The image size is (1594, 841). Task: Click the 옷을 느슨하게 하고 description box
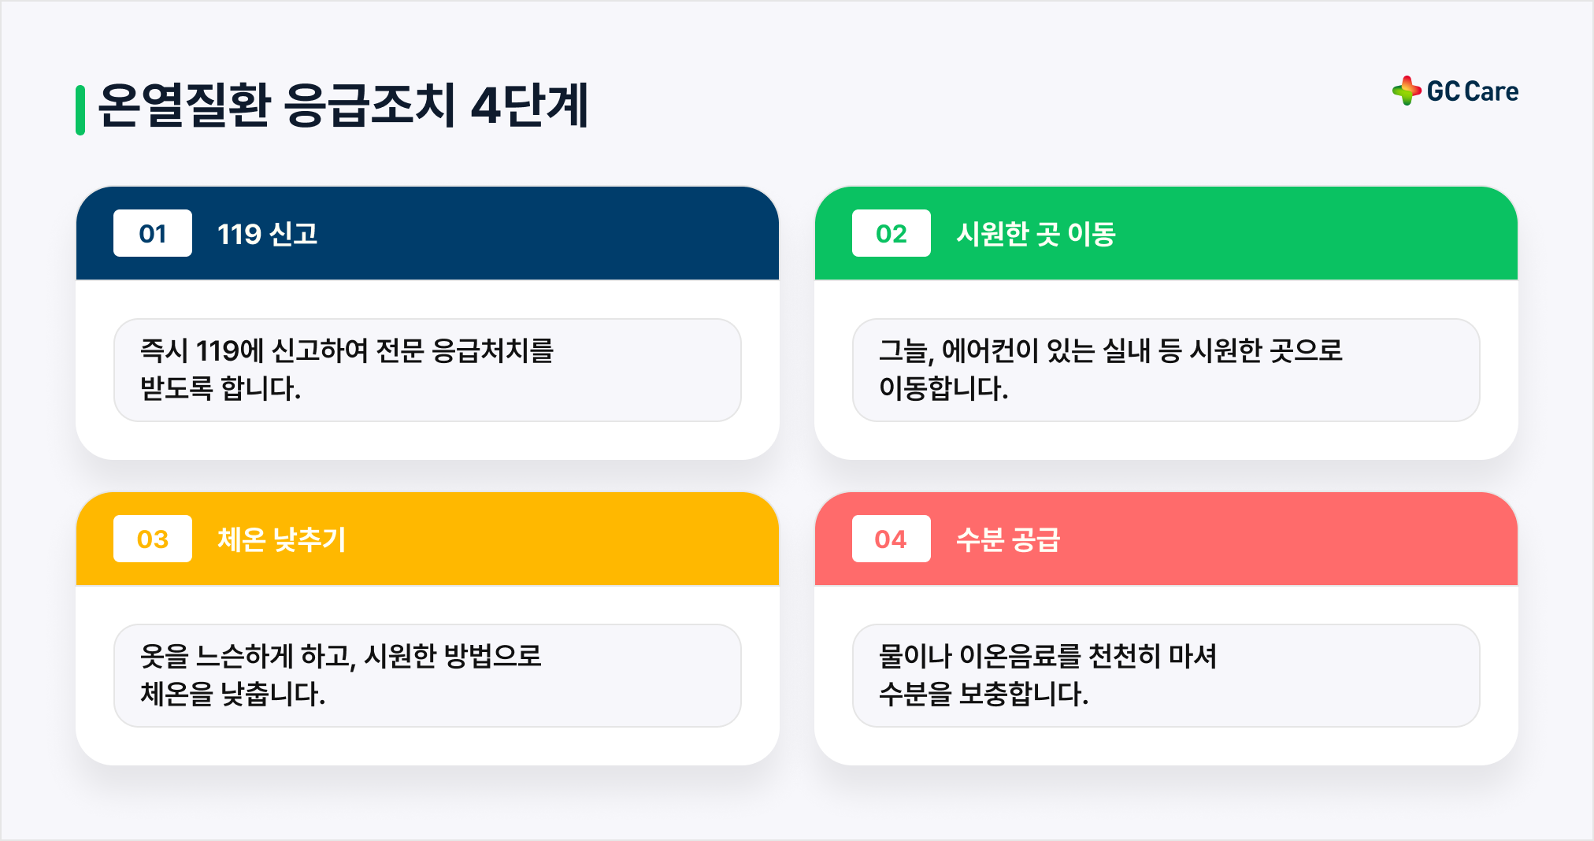pos(428,676)
